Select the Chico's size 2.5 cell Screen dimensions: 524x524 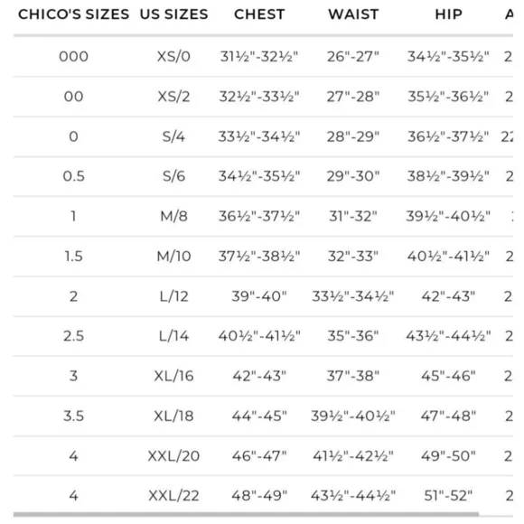(73, 336)
